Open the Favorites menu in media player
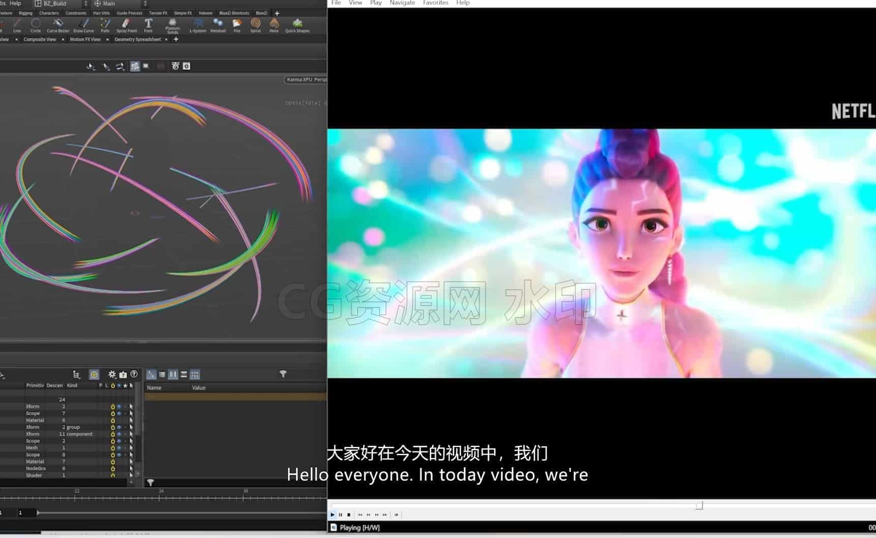 tap(436, 3)
